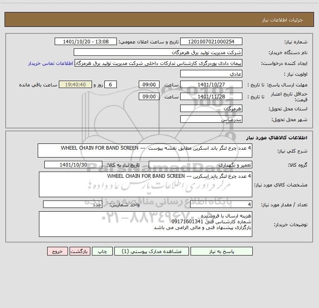Click the بارگزاری پیشنهاد فنی و مالی note line
Screen dimensions: 319x308
click(203, 228)
